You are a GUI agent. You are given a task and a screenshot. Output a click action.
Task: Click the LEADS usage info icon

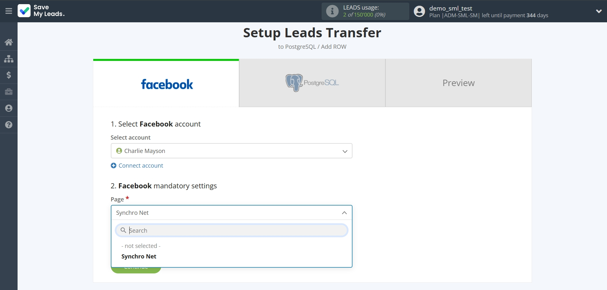(x=332, y=11)
